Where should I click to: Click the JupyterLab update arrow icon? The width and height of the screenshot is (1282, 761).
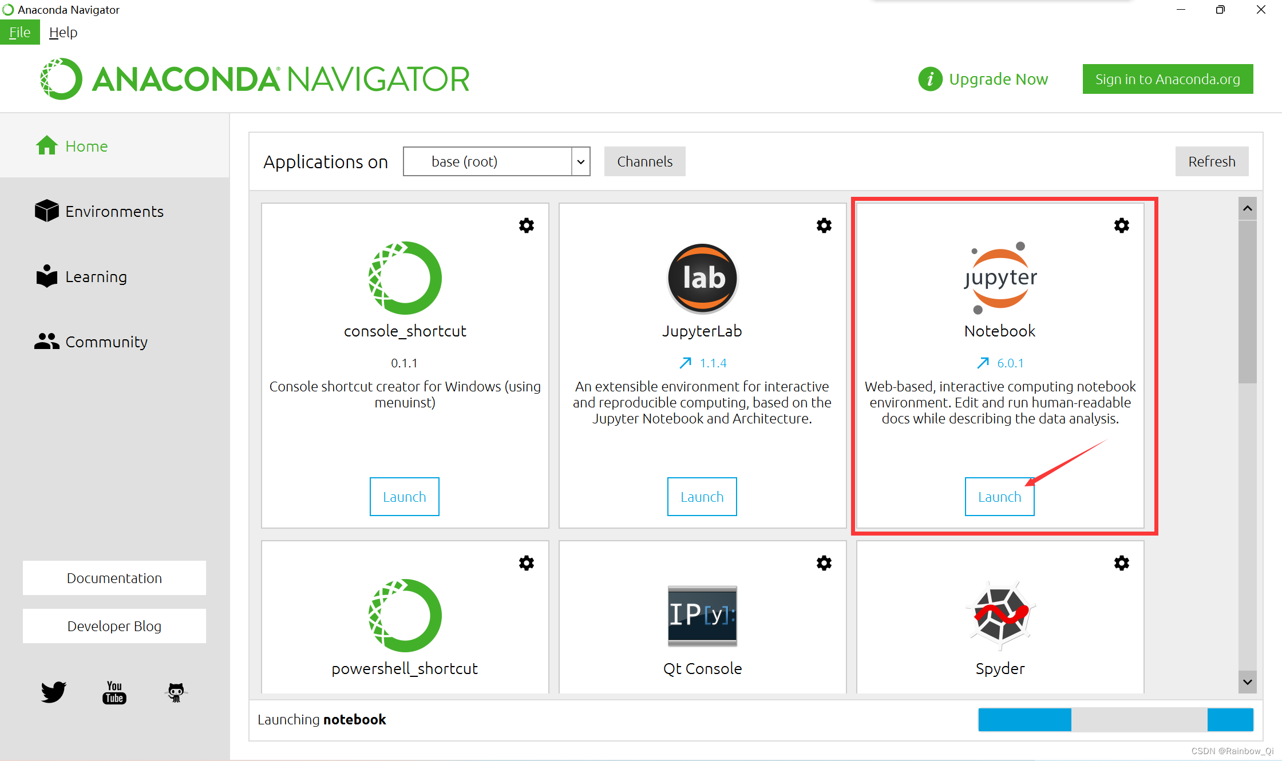click(x=686, y=363)
